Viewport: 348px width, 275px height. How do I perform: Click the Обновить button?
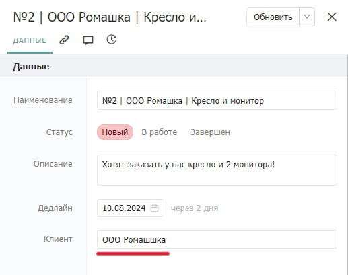pos(273,17)
